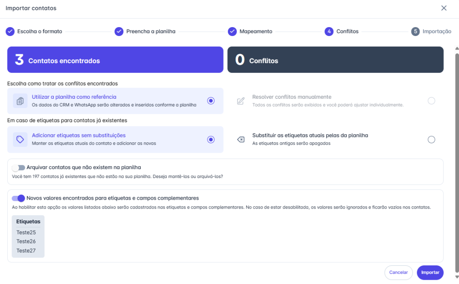Click the backspace icon for replacing labels
459x284 pixels.
click(x=241, y=139)
